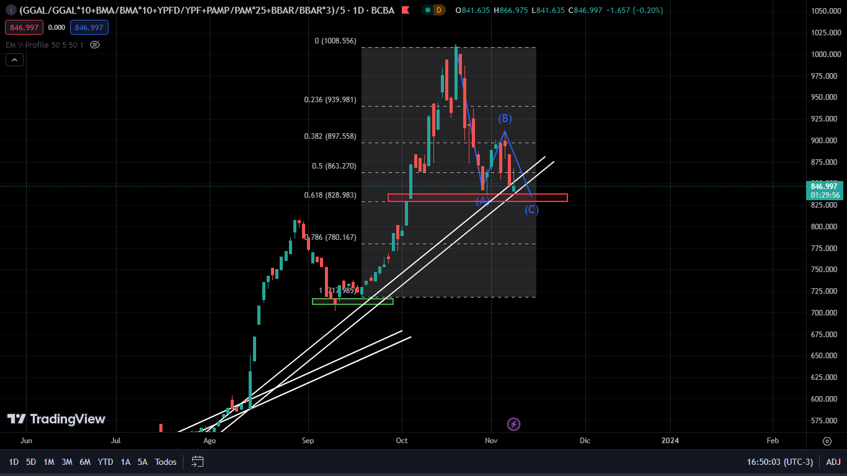Image resolution: width=847 pixels, height=476 pixels.
Task: Click the 0.5 (863.270) Fibonacci label
Action: point(334,166)
